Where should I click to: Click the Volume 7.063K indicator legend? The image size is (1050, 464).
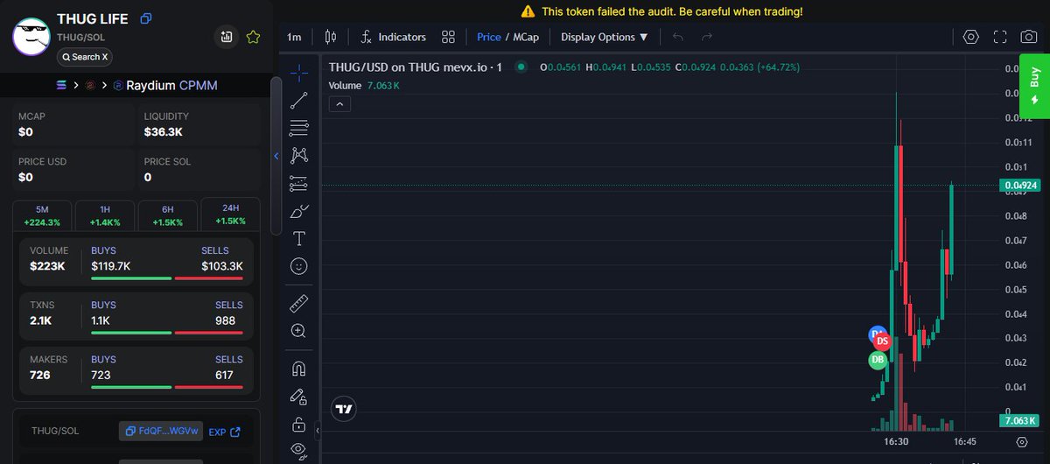pos(364,85)
